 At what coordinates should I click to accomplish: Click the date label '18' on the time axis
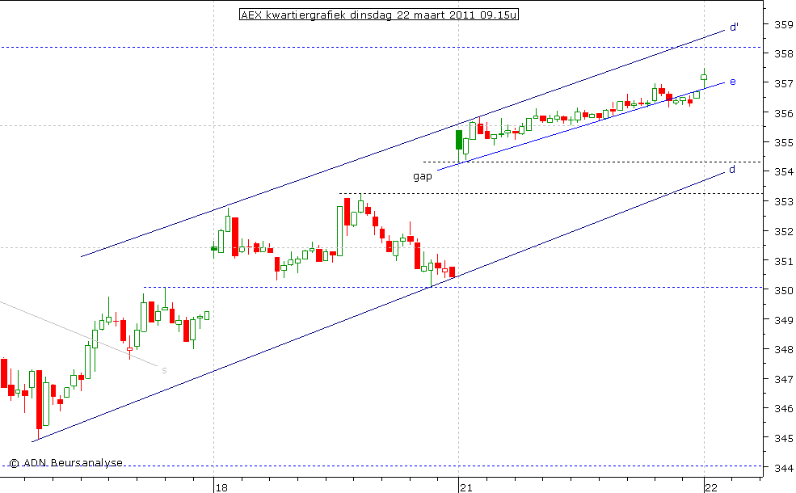click(221, 488)
